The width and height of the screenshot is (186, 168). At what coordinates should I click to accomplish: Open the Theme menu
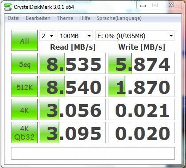(65, 18)
